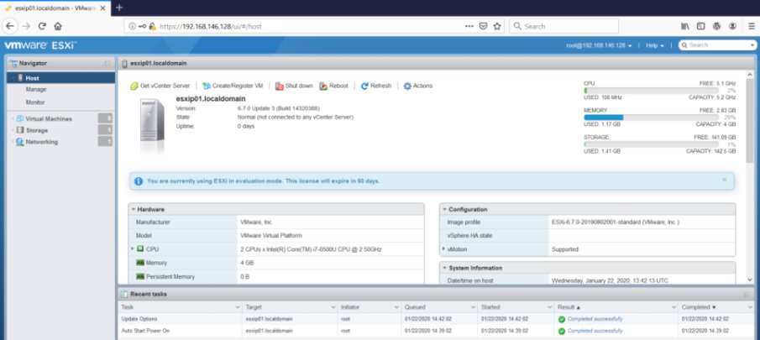Screen dimensions: 760x340
Task: Open Virtual Machines in Navigator
Action: tap(49, 118)
